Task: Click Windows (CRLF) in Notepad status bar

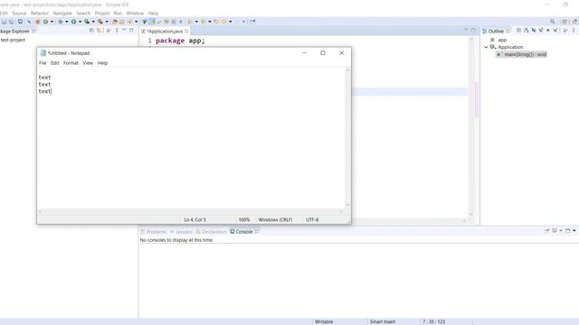Action: pos(275,219)
